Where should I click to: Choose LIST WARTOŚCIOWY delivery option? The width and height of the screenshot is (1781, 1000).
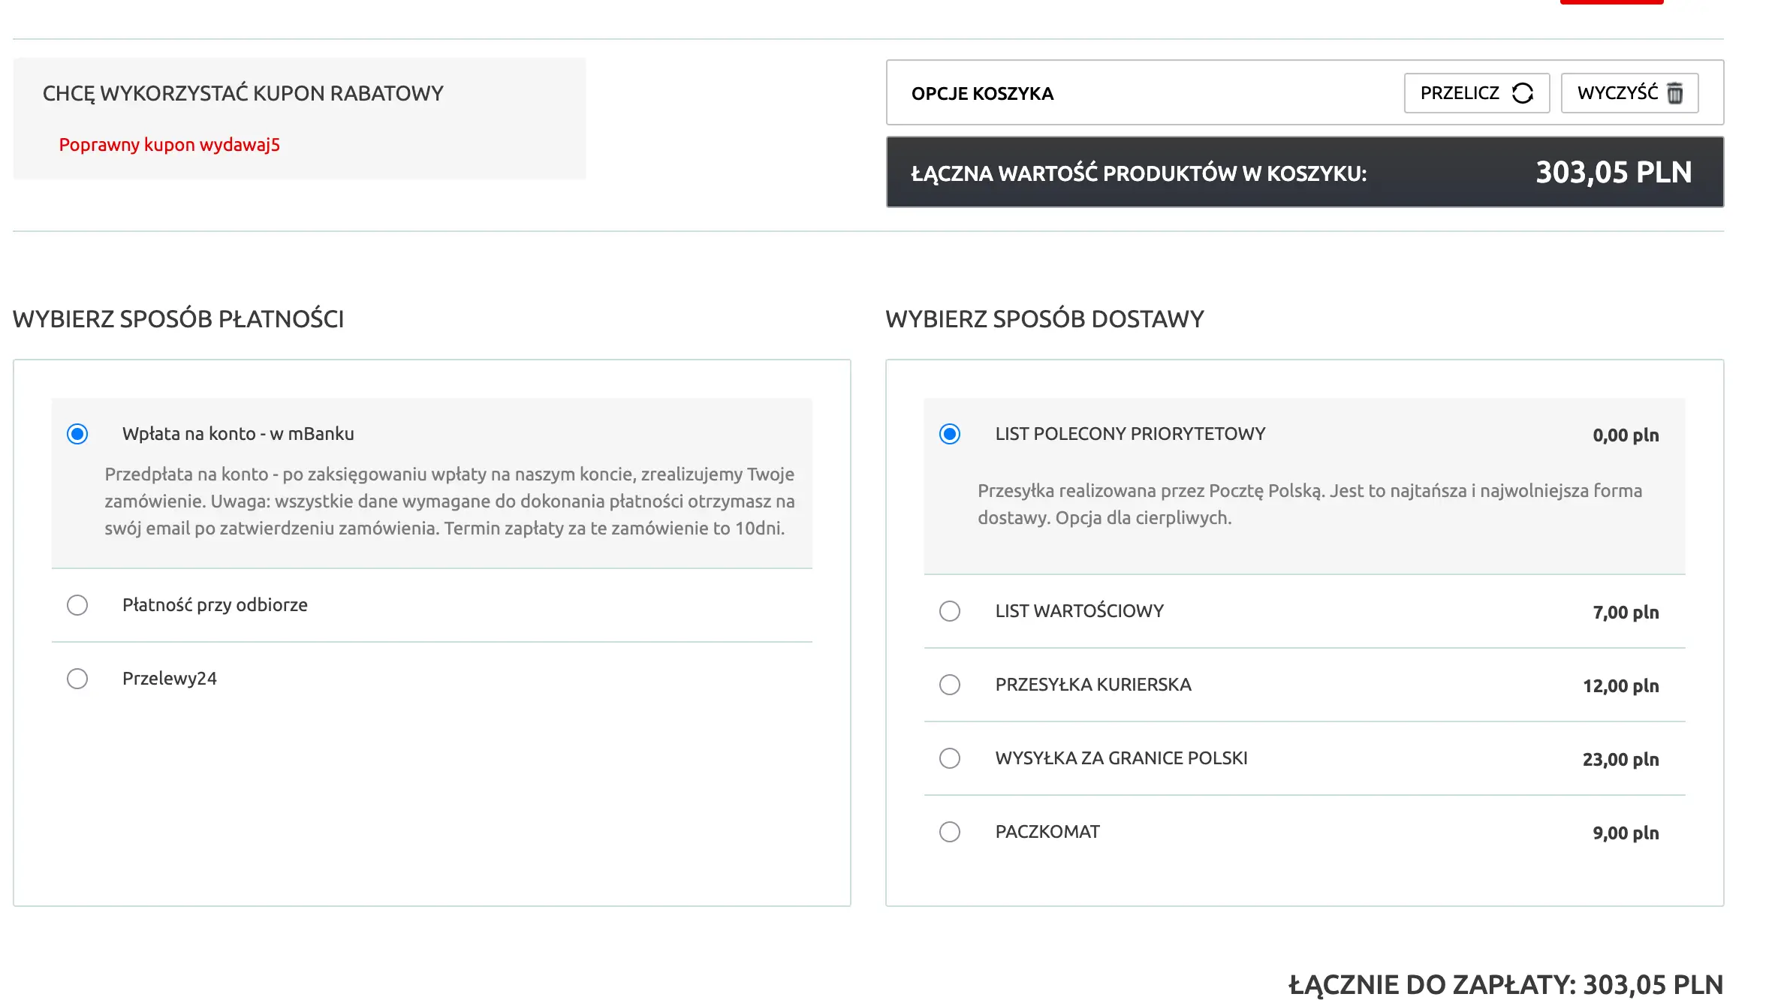(x=950, y=611)
